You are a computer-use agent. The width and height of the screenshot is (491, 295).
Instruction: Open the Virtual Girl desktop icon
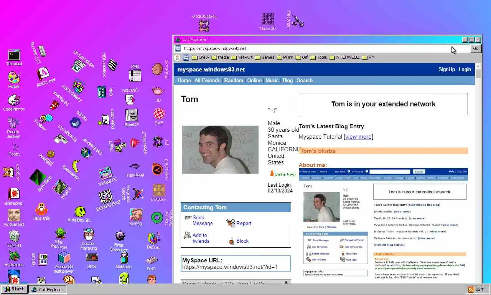pos(14,218)
